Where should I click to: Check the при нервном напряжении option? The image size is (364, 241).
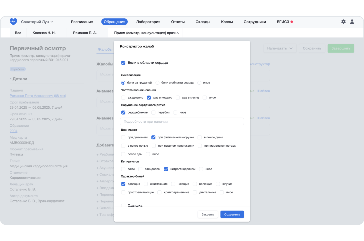pos(154,146)
